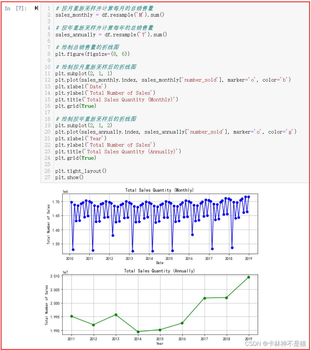Click line number 27 in the gutter

[47, 178]
